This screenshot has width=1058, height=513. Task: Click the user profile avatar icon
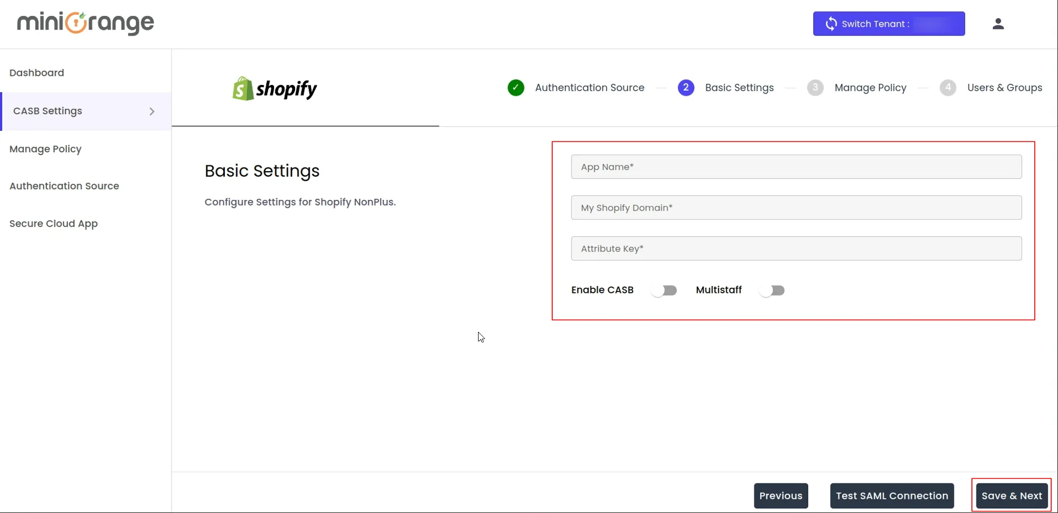point(999,24)
